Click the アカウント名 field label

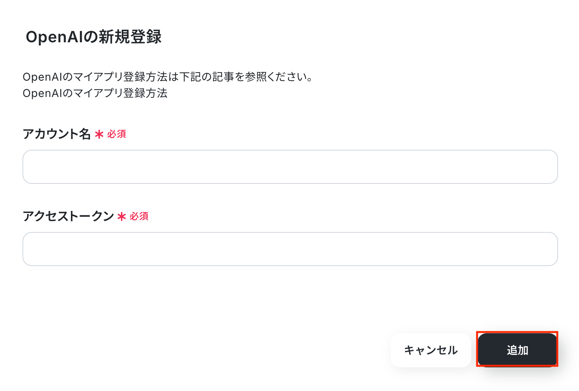click(x=57, y=134)
